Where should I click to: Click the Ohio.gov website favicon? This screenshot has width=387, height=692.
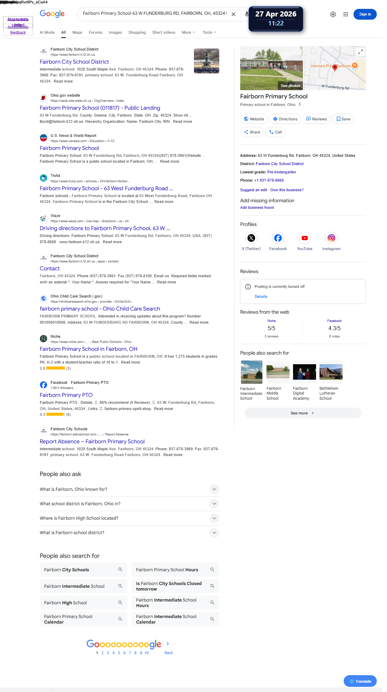[43, 98]
